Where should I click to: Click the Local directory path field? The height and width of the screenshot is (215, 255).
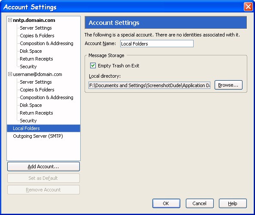149,85
